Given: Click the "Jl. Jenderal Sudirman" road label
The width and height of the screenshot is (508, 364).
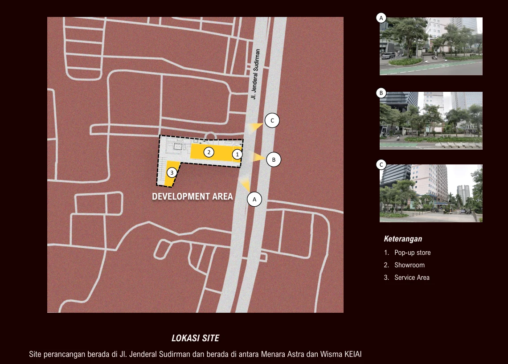Looking at the screenshot, I should tap(256, 74).
